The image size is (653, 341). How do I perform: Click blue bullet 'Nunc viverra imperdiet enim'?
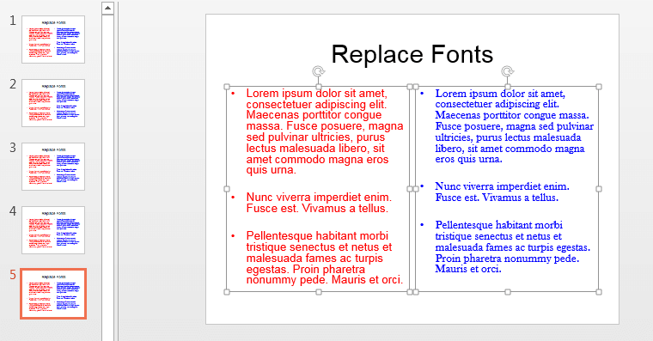coord(503,192)
